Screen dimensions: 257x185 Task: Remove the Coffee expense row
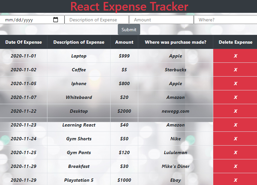coord(235,70)
